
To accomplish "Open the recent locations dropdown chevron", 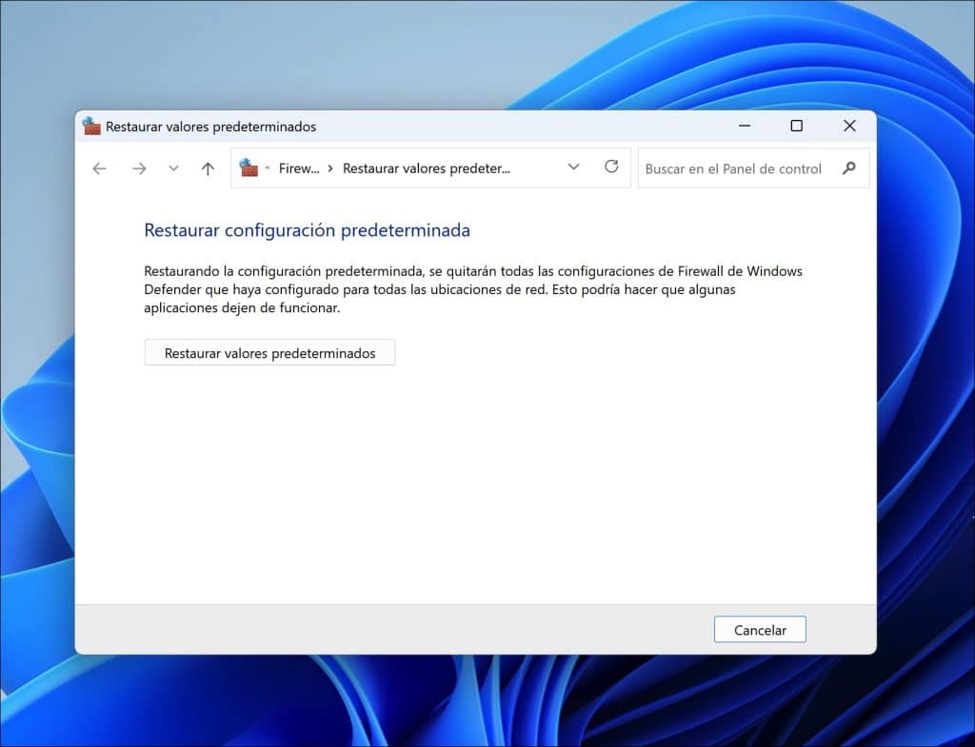I will pyautogui.click(x=173, y=168).
